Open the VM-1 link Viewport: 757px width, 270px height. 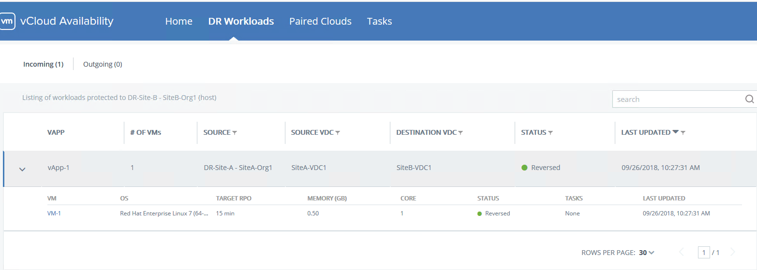click(54, 213)
